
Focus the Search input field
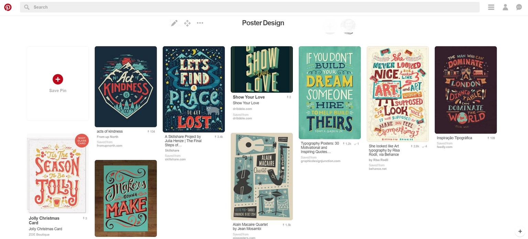[x=250, y=7]
